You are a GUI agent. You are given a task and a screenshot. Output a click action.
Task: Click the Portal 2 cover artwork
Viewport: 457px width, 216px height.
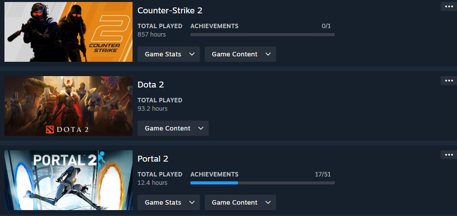point(68,180)
